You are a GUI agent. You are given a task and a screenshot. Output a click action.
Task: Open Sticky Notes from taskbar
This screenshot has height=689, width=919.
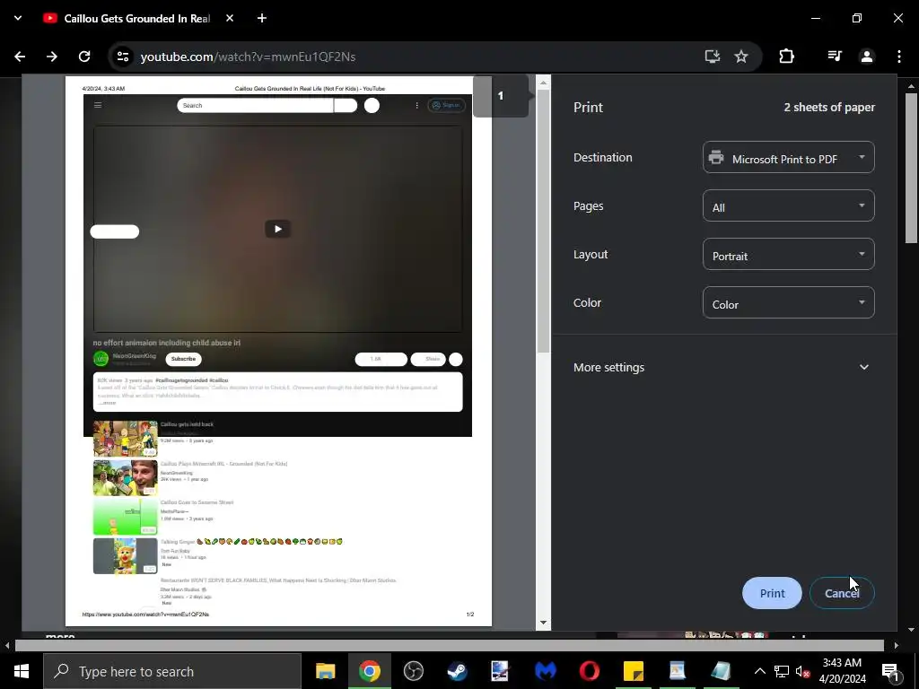tap(633, 671)
